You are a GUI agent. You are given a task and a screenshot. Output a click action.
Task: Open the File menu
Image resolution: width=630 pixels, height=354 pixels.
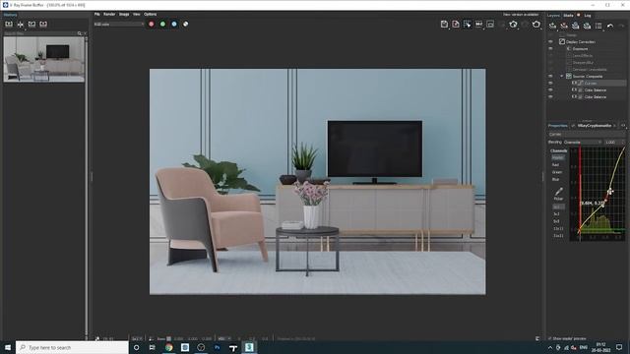(x=96, y=14)
